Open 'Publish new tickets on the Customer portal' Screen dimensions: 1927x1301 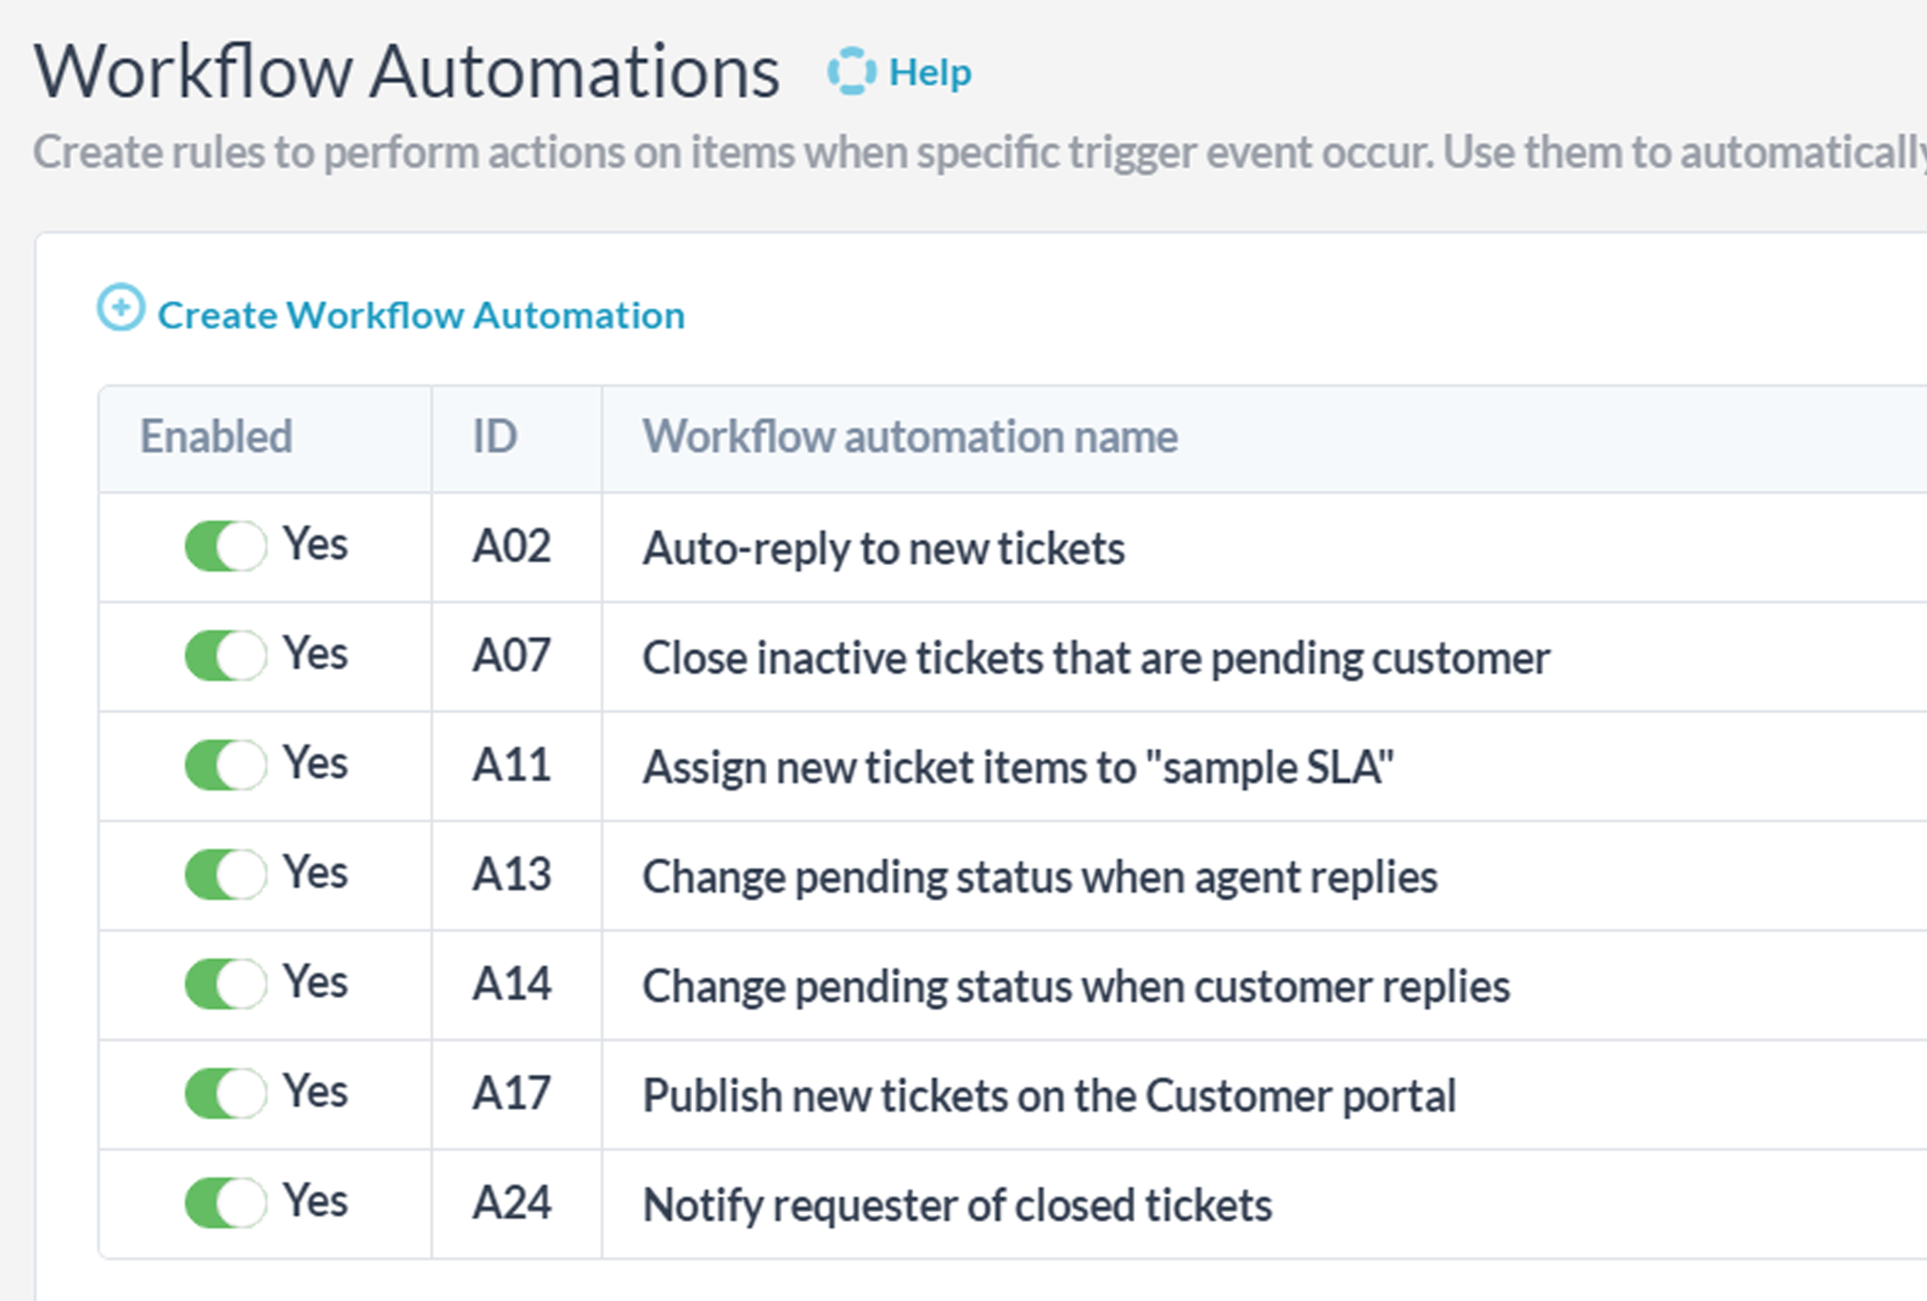coord(1049,1095)
